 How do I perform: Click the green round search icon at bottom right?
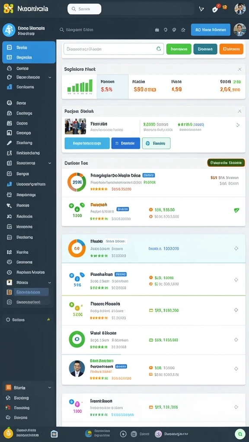pyautogui.click(x=240, y=434)
